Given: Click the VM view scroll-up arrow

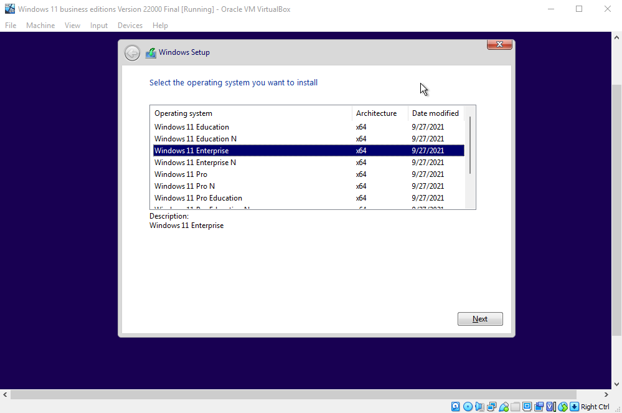Looking at the screenshot, I should tap(616, 38).
